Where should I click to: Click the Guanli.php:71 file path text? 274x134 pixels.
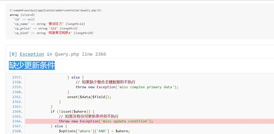tap(56, 10)
